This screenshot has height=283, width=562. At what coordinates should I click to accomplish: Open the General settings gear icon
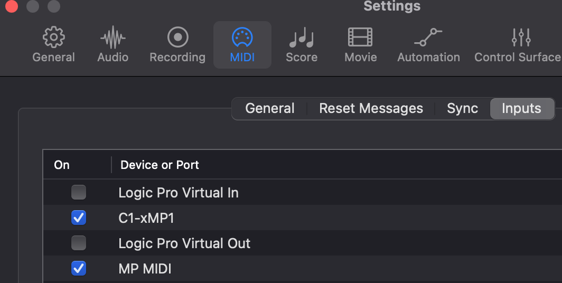point(53,37)
